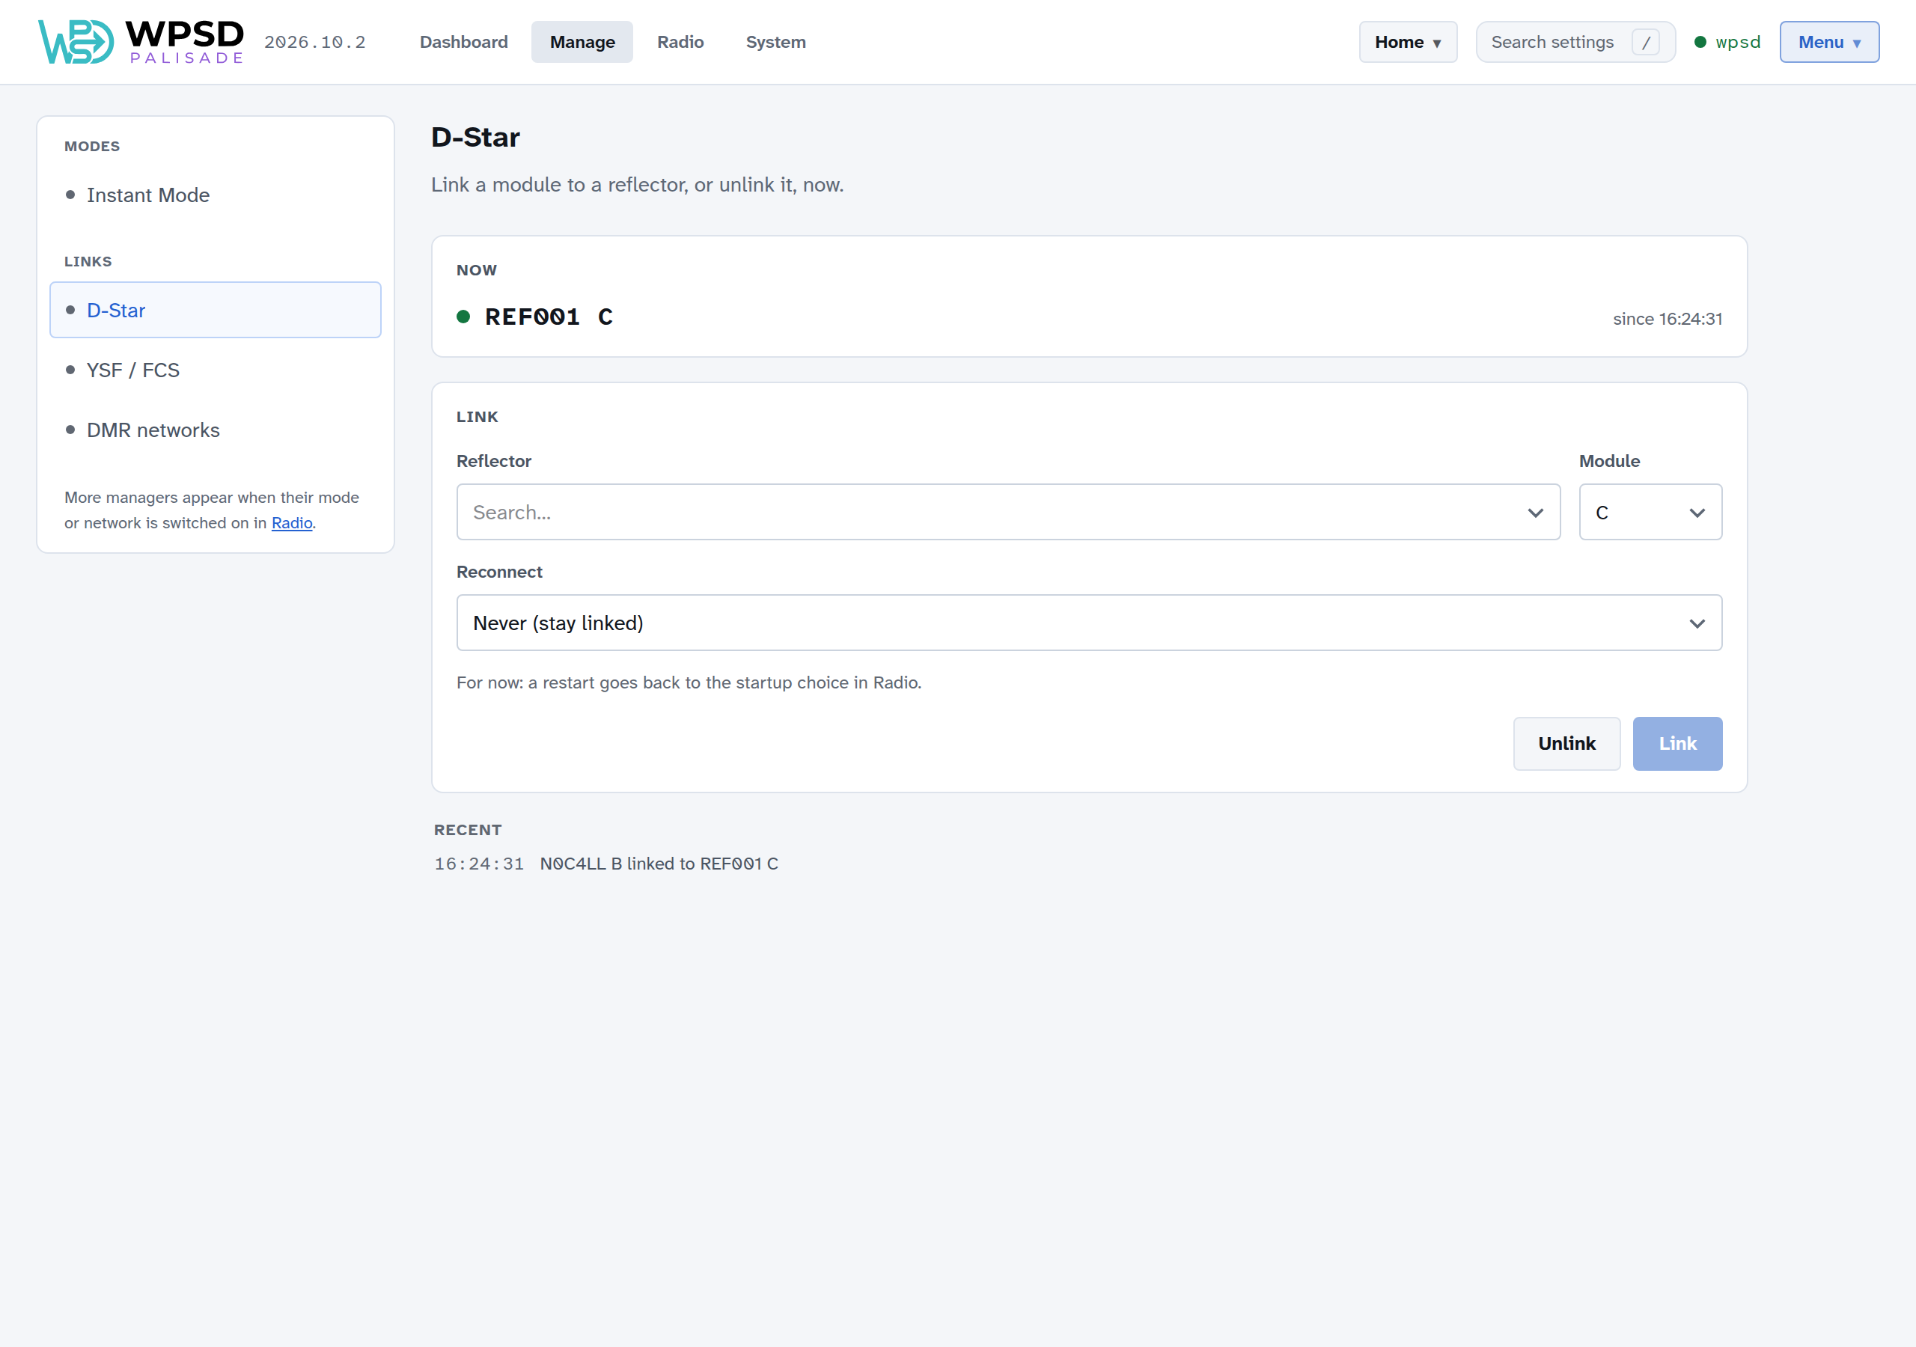Screen dimensions: 1916x1347
Task: Open the Module C dropdown
Action: 1650,512
